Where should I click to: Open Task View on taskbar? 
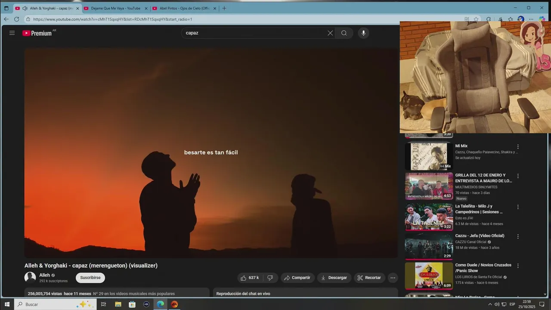click(x=103, y=304)
